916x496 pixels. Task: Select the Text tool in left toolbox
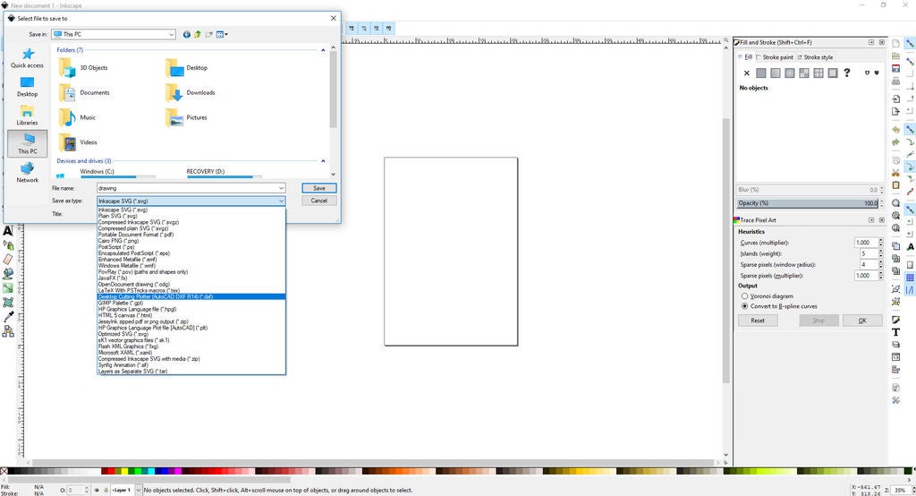pos(7,230)
